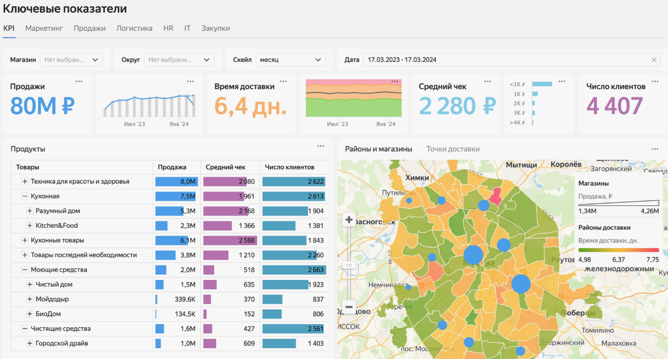Open the Логистика tab
Viewport: 668px width, 359px height.
click(x=134, y=28)
